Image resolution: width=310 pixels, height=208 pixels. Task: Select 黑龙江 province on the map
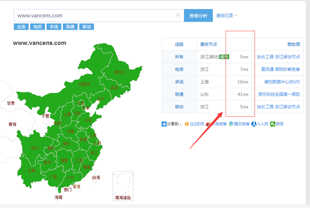[x=120, y=72]
